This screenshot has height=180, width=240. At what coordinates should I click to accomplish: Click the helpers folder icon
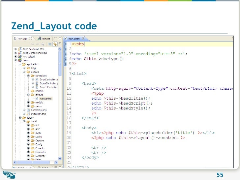(33, 91)
